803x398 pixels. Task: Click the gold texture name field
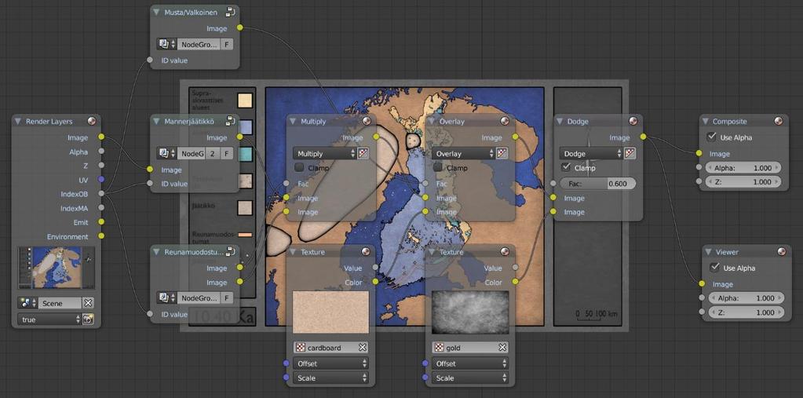(471, 347)
